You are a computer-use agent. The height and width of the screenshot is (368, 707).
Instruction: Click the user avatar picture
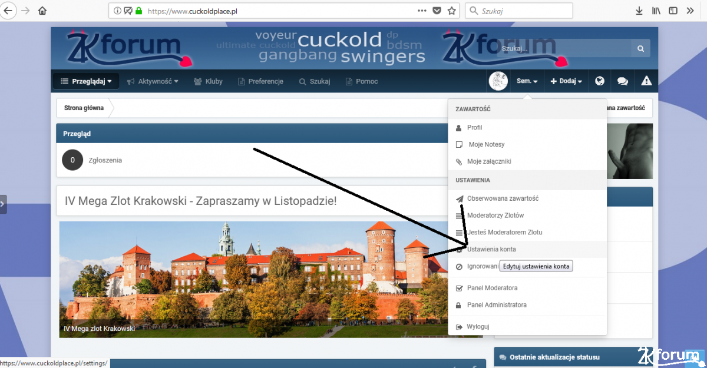click(498, 81)
